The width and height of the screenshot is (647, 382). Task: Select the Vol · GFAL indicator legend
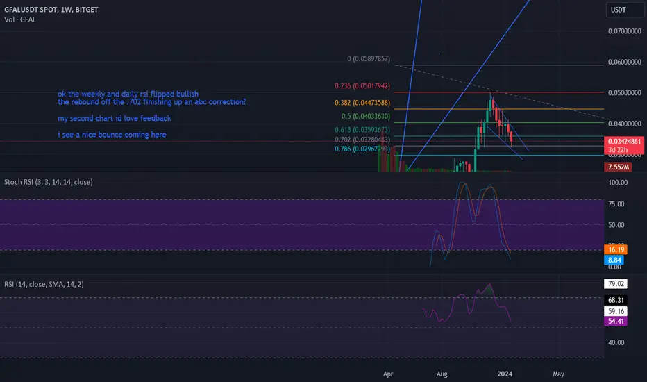(x=20, y=19)
